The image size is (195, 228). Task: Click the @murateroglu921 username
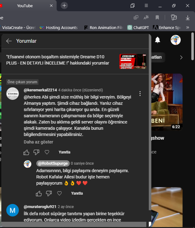click(40, 207)
